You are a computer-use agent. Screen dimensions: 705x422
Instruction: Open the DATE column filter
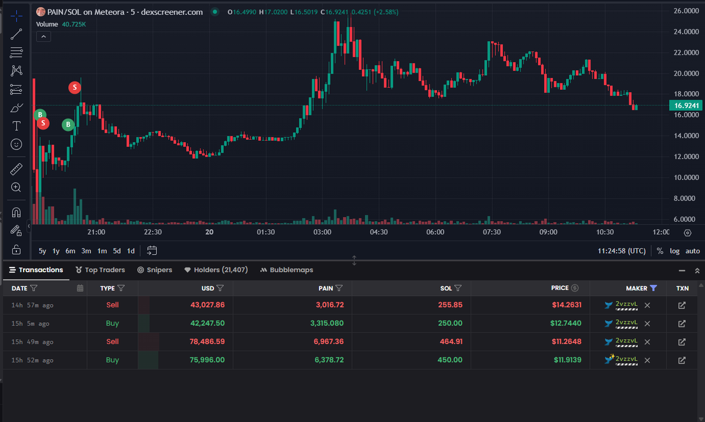click(33, 288)
